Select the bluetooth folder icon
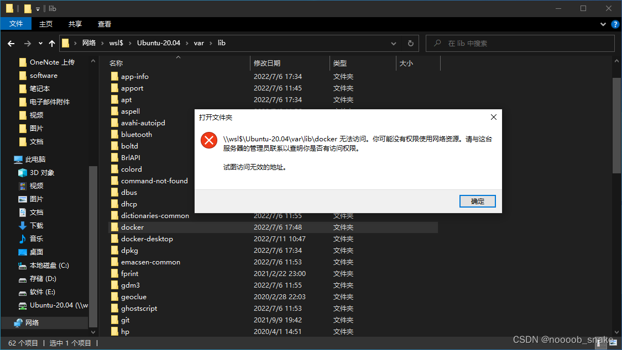 (x=114, y=134)
